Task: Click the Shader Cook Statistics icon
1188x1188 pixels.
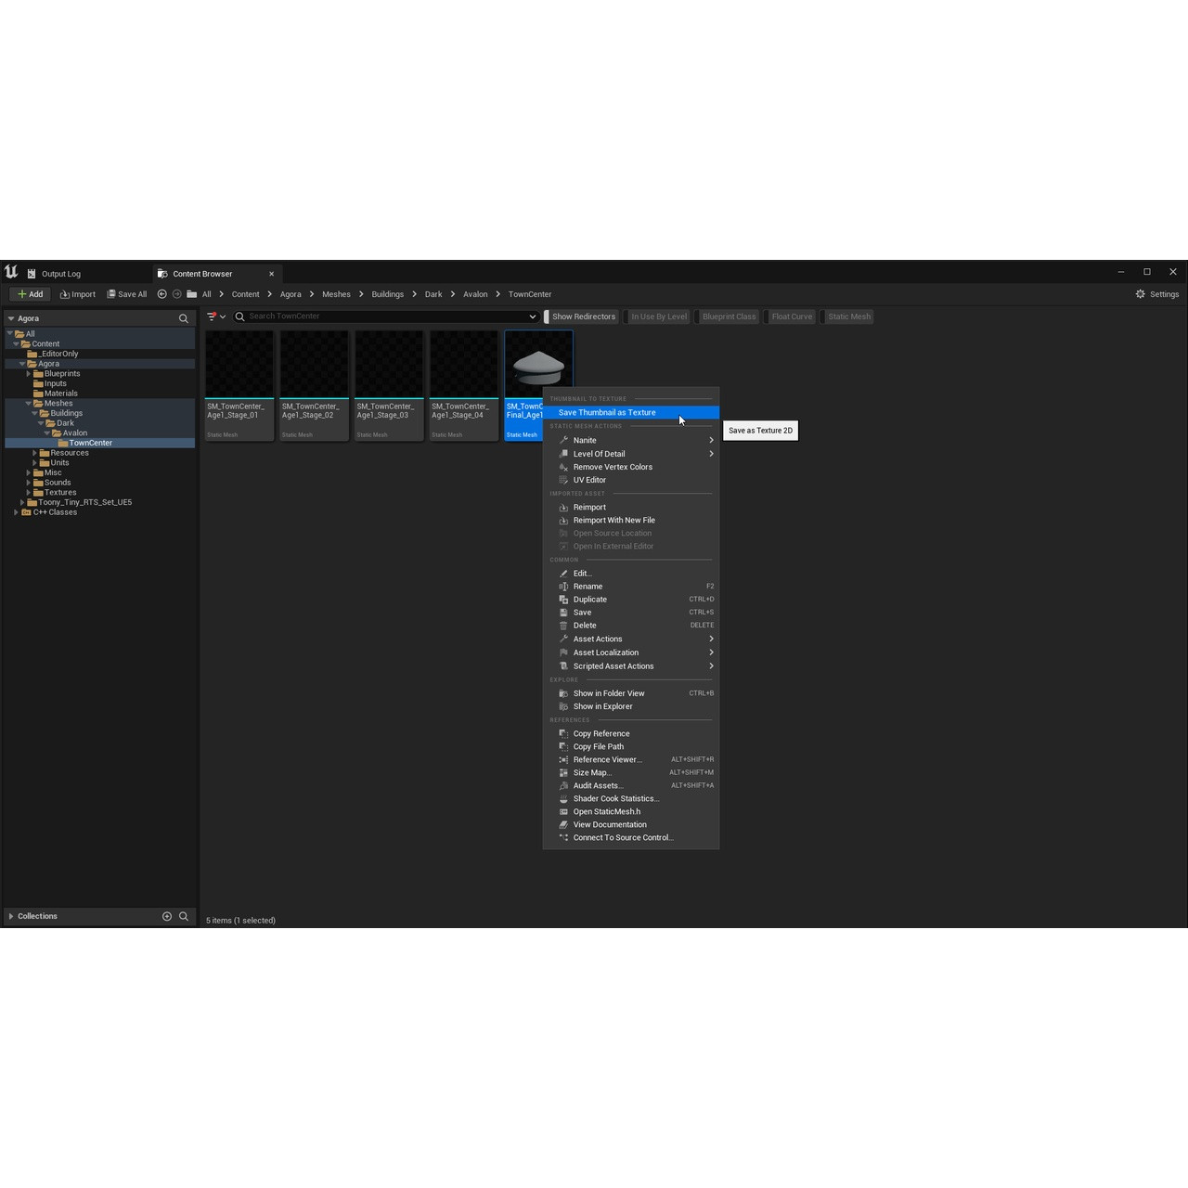Action: click(x=563, y=798)
